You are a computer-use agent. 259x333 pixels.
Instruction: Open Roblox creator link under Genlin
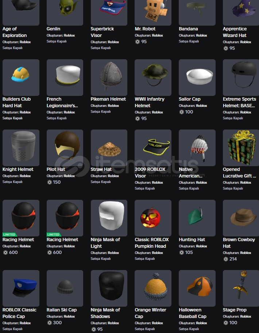69,35
